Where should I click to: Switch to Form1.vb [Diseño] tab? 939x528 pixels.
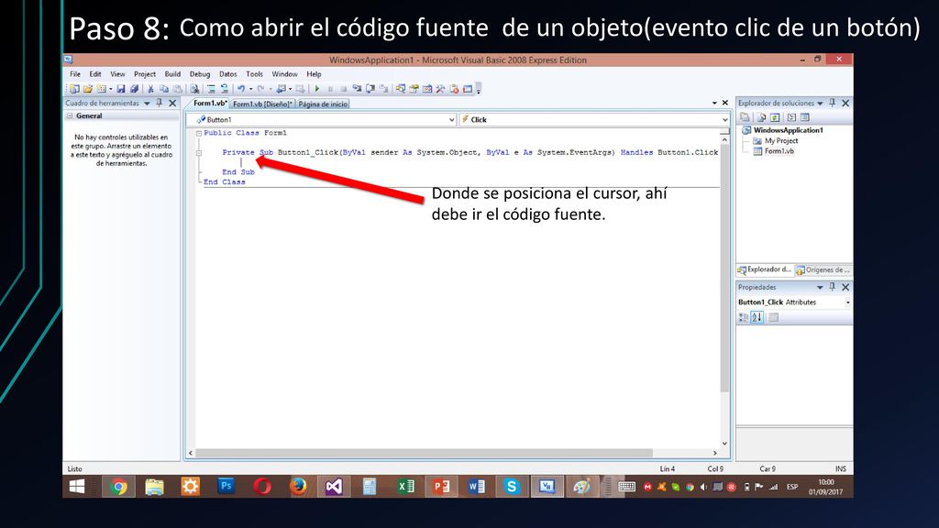(262, 104)
